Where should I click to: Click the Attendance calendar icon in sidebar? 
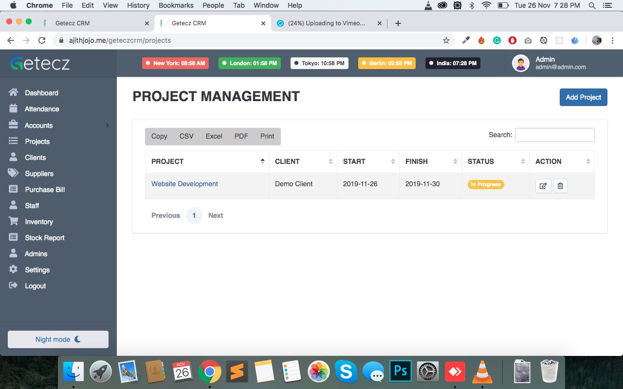(14, 108)
